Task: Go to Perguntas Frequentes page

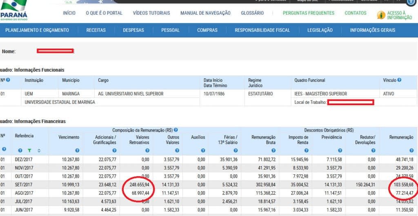Action: [x=308, y=13]
